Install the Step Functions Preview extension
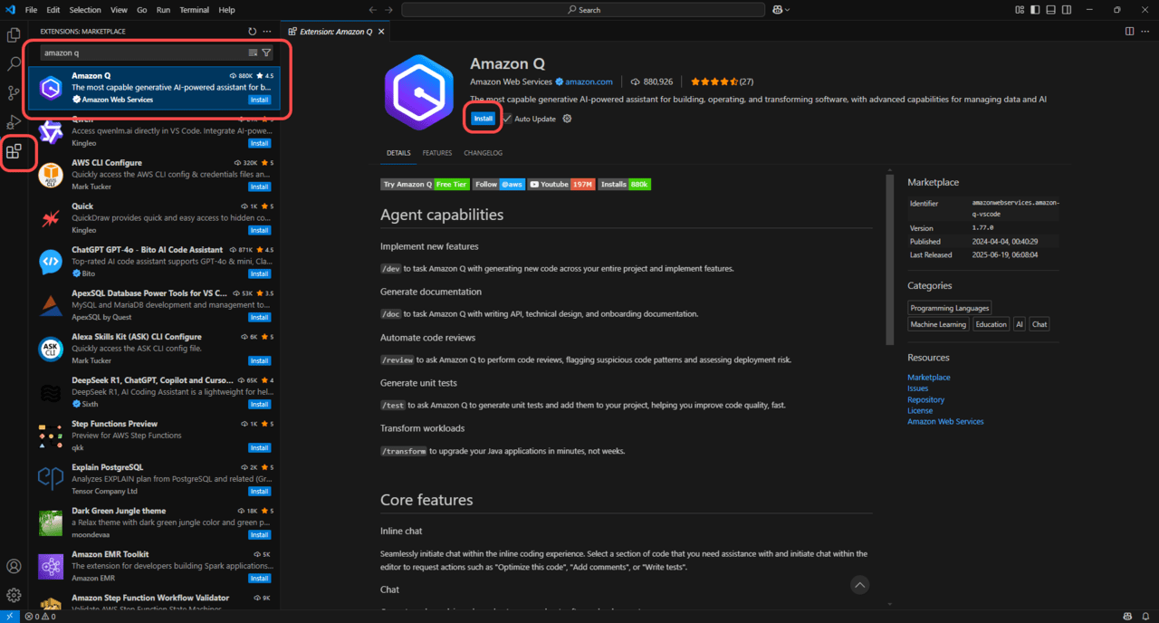Image resolution: width=1159 pixels, height=623 pixels. (x=260, y=447)
